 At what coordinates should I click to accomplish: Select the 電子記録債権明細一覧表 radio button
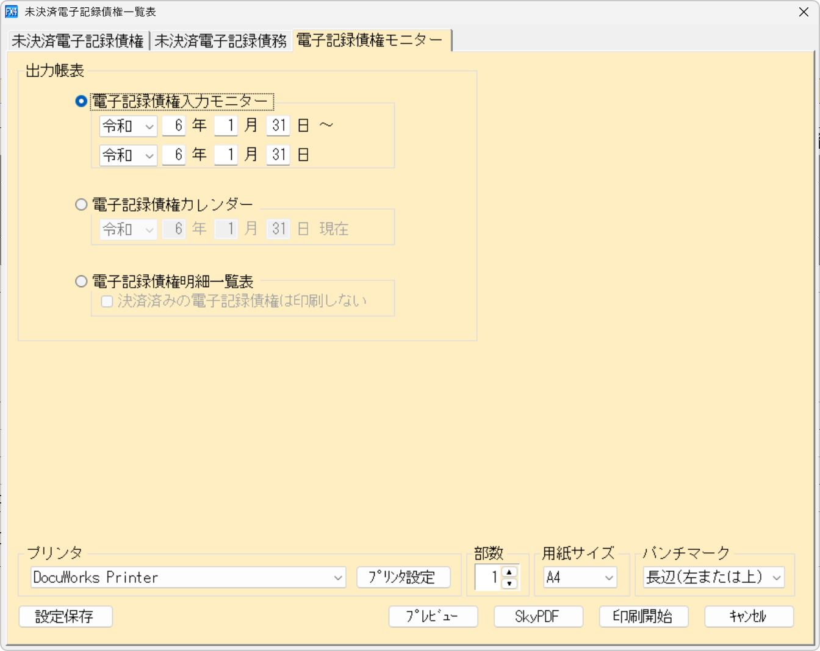[81, 281]
